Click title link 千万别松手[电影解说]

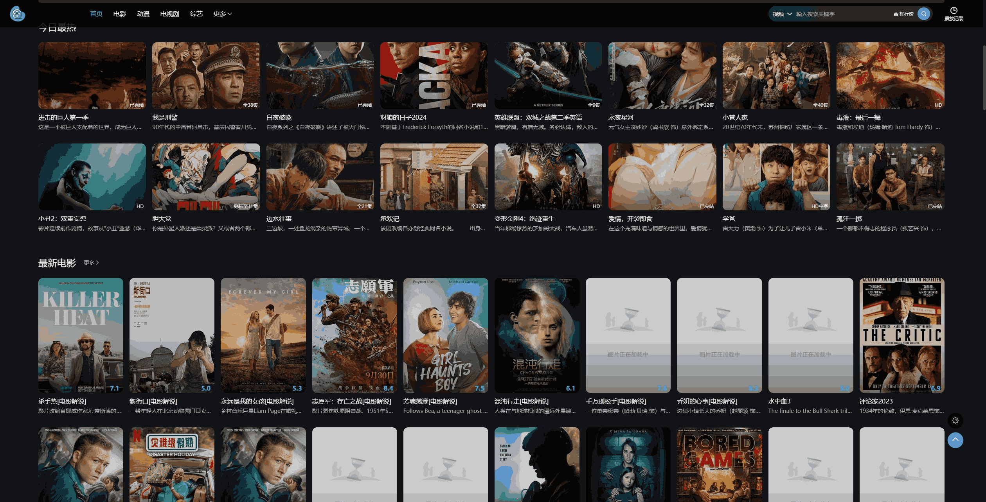[616, 402]
